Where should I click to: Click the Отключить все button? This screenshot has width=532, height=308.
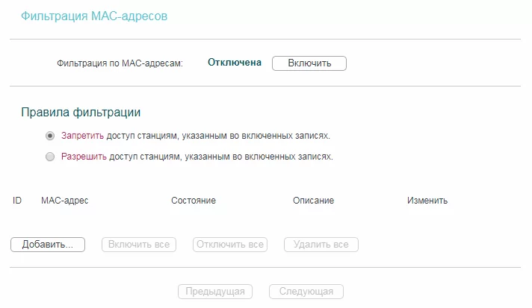[230, 245]
